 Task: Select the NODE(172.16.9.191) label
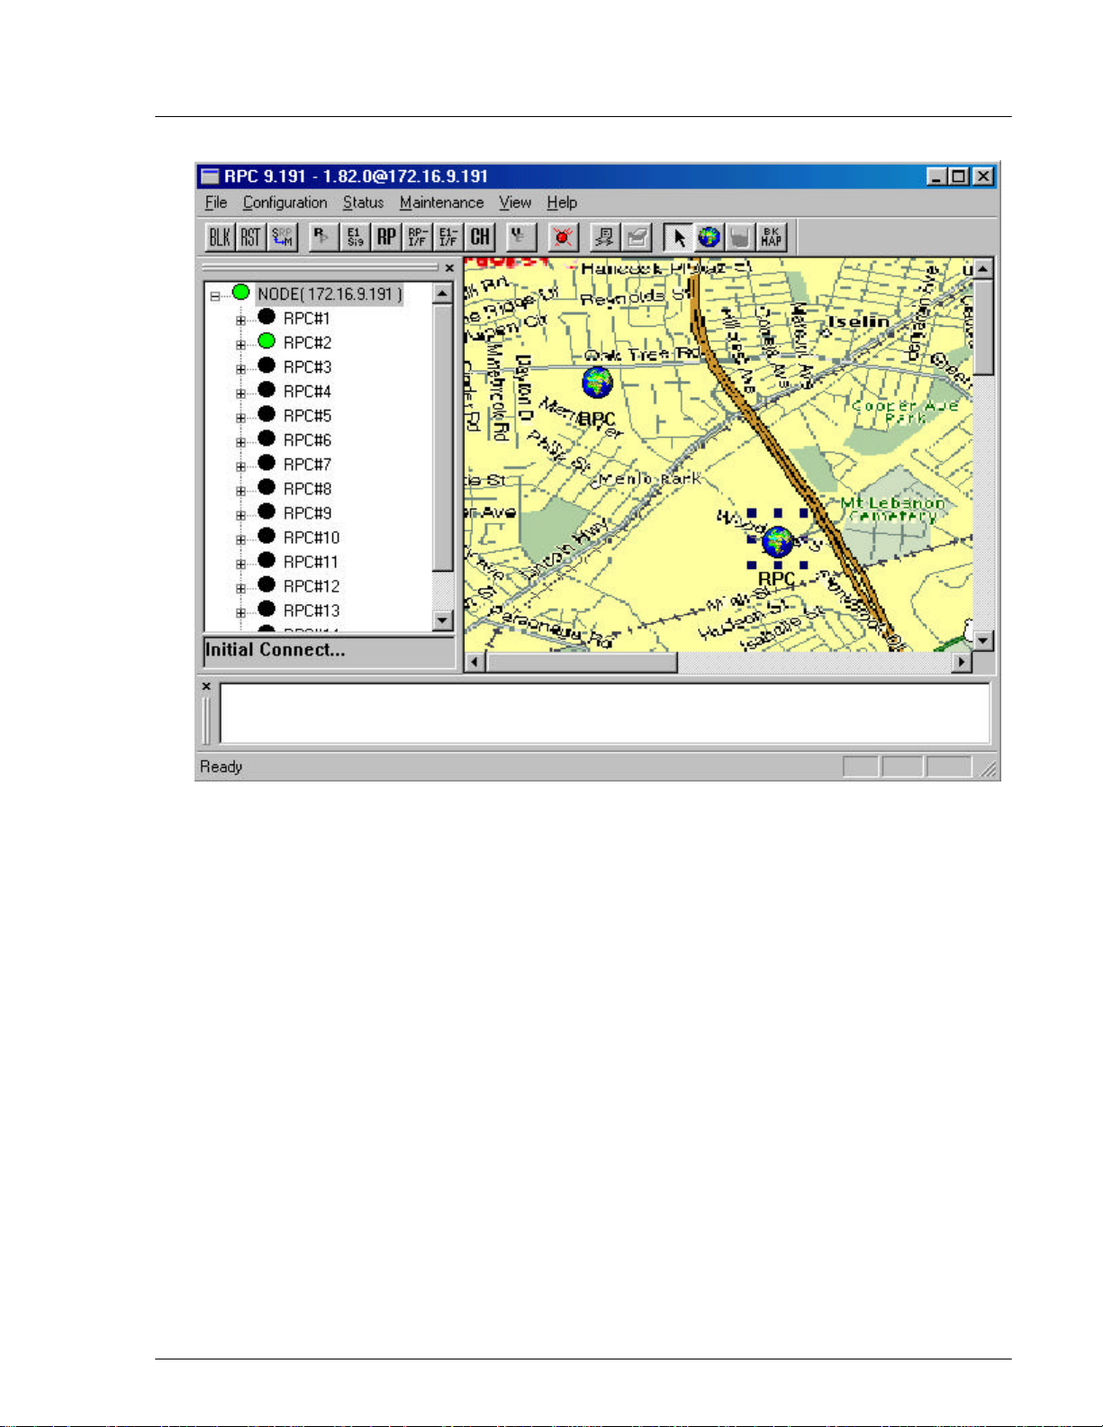click(330, 294)
